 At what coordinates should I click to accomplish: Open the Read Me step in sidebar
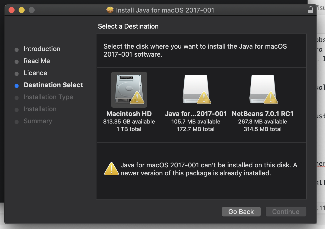pos(37,61)
